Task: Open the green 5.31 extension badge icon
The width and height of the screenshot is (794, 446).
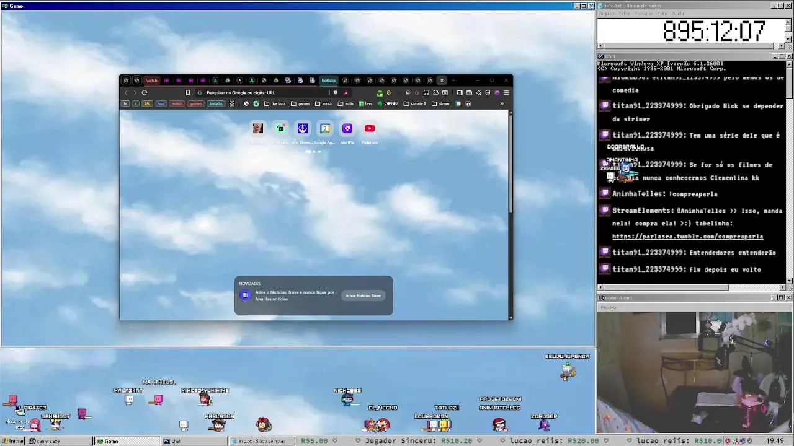Action: [380, 94]
